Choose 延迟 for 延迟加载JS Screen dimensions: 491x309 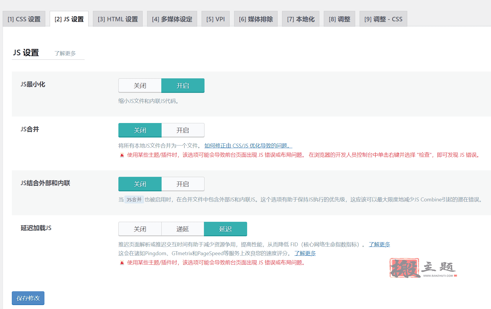tap(226, 229)
